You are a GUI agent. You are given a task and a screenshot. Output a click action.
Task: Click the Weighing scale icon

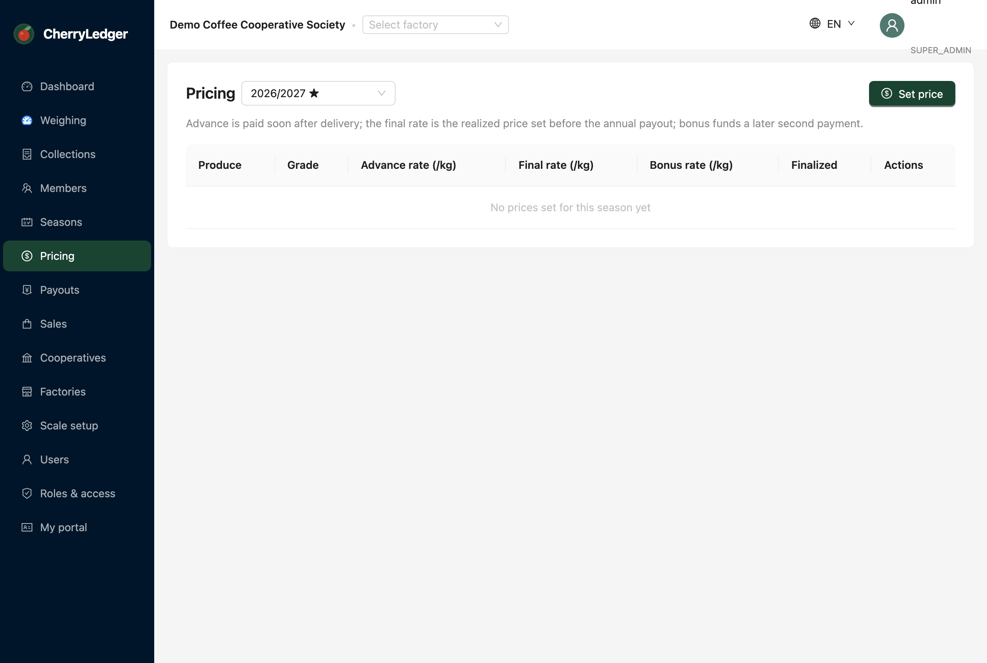(x=27, y=121)
